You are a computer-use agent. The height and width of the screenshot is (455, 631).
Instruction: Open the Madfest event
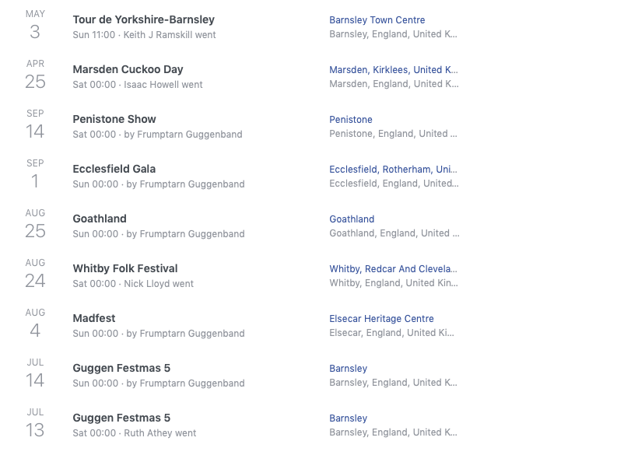pyautogui.click(x=94, y=318)
